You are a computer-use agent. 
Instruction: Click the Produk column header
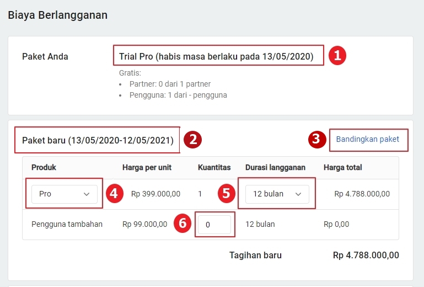(44, 167)
